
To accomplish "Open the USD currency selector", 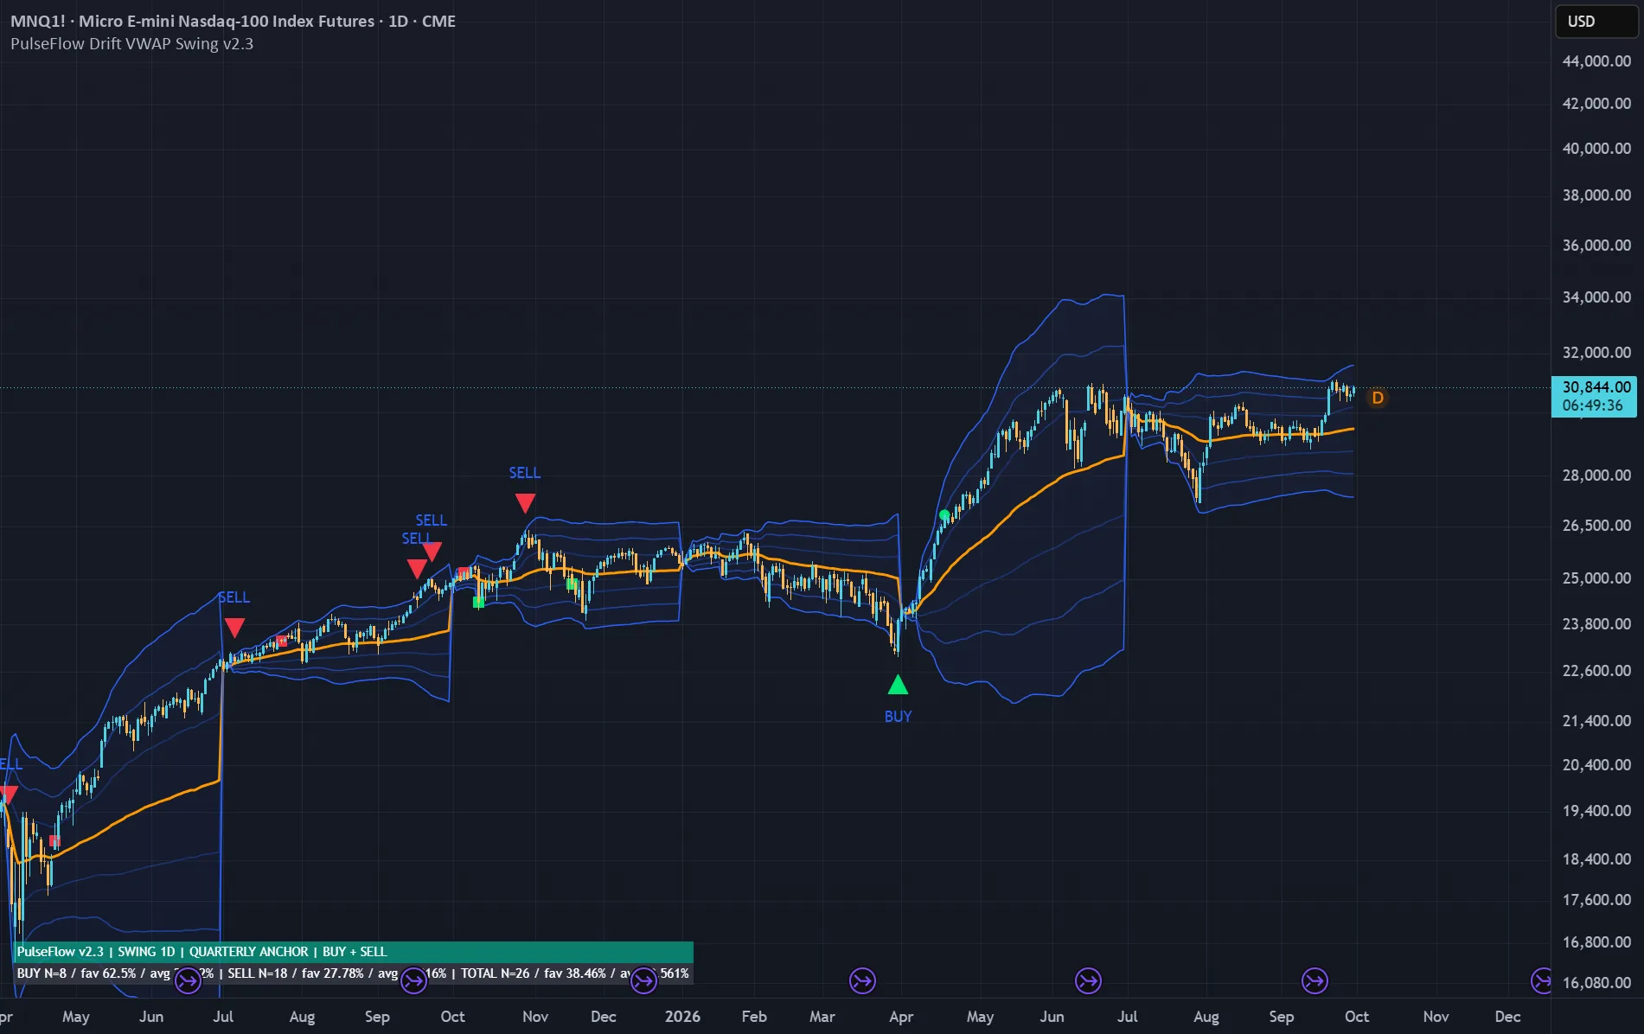I will [x=1596, y=22].
